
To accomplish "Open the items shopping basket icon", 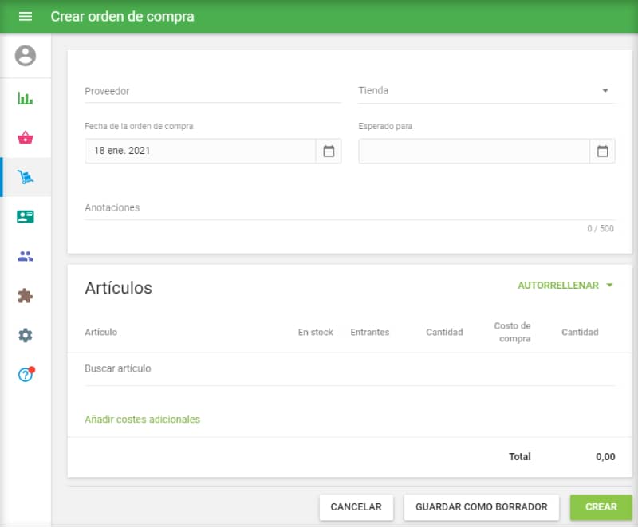I will (x=26, y=138).
